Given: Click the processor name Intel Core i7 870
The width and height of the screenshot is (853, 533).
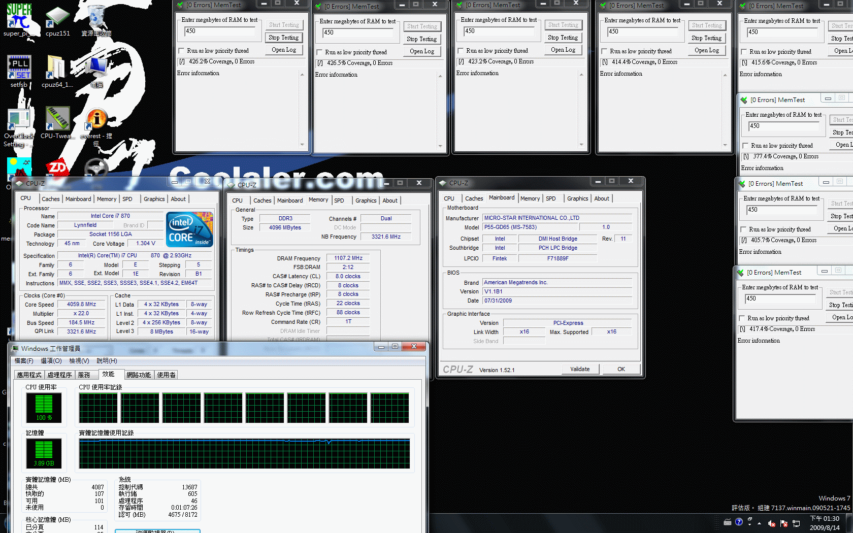Looking at the screenshot, I should click(110, 216).
